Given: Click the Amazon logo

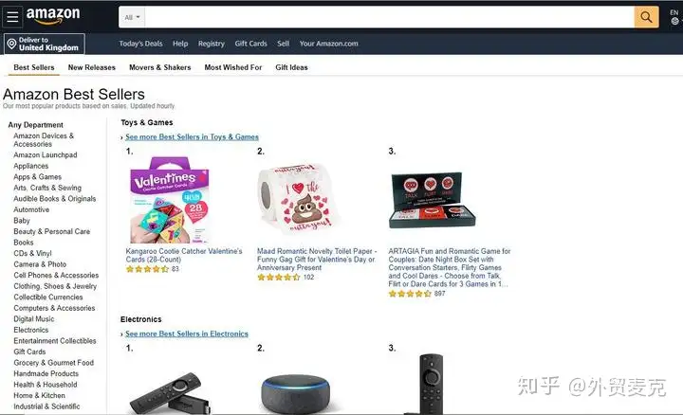Looking at the screenshot, I should coord(53,16).
